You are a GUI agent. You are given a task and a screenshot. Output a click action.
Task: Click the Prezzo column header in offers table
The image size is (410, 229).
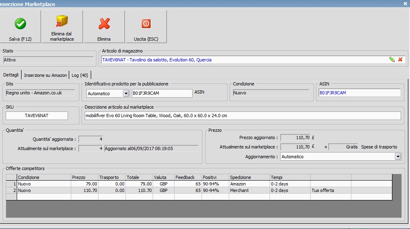click(84, 177)
